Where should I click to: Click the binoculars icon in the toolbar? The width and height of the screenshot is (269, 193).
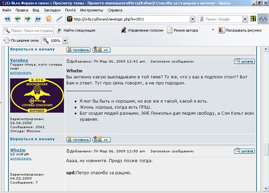[x=263, y=19]
